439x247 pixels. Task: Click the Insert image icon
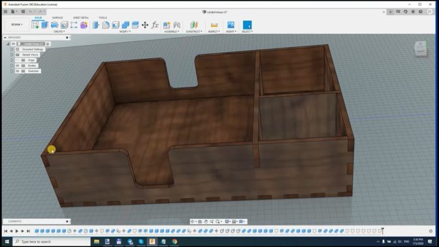[x=231, y=25]
